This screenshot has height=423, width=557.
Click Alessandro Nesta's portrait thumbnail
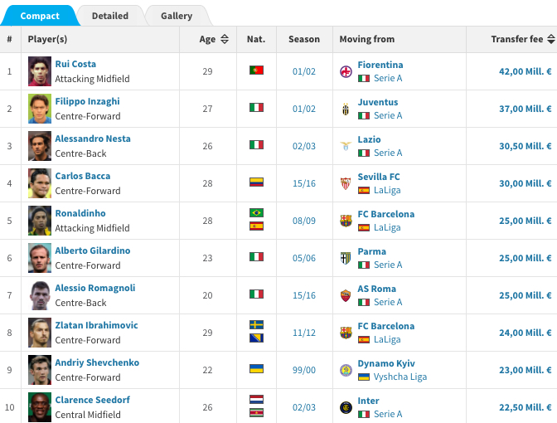[40, 146]
